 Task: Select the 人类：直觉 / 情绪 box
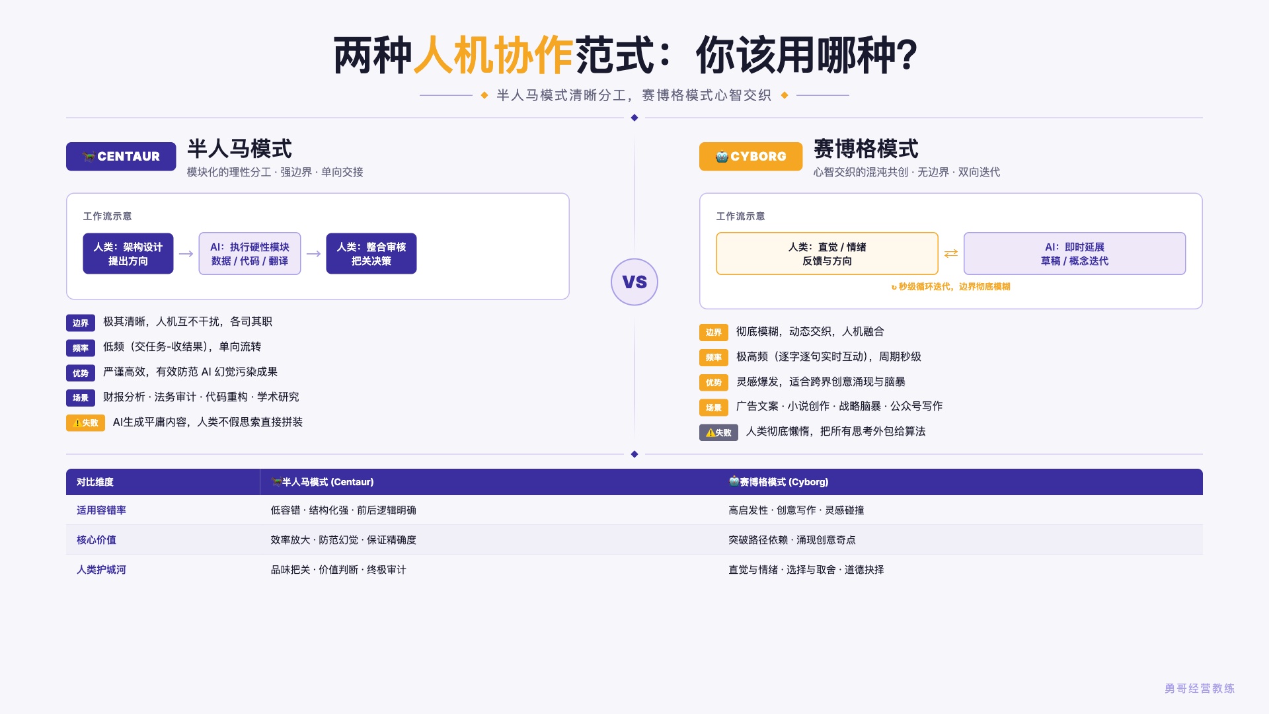click(x=827, y=254)
